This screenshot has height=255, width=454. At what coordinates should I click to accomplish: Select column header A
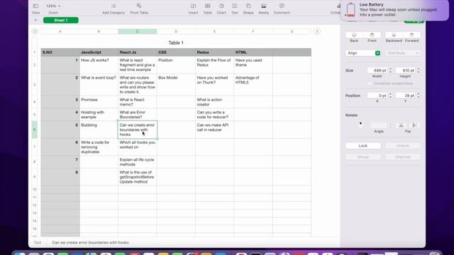point(60,31)
